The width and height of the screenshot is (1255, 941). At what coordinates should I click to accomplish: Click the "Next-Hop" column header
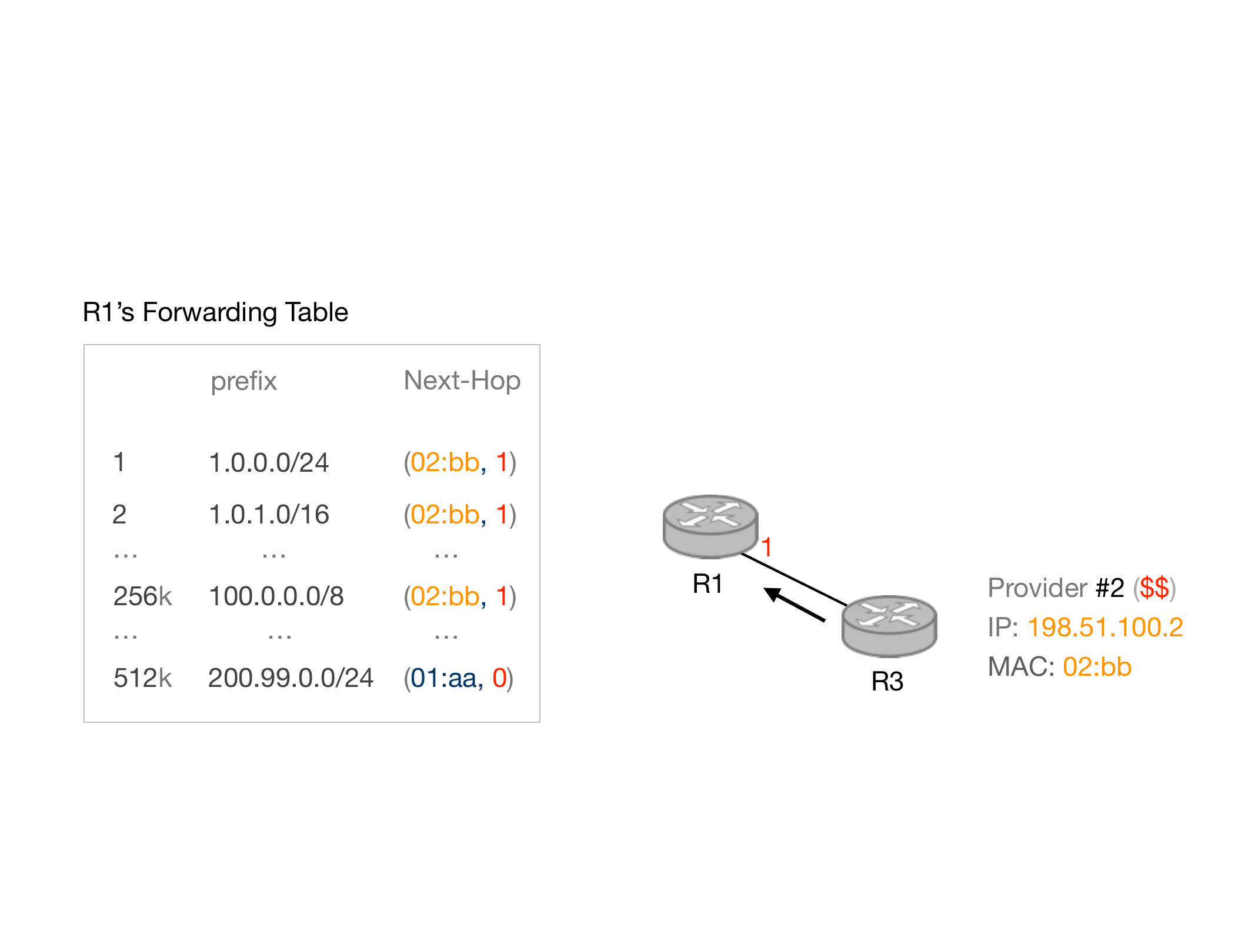[x=462, y=381]
